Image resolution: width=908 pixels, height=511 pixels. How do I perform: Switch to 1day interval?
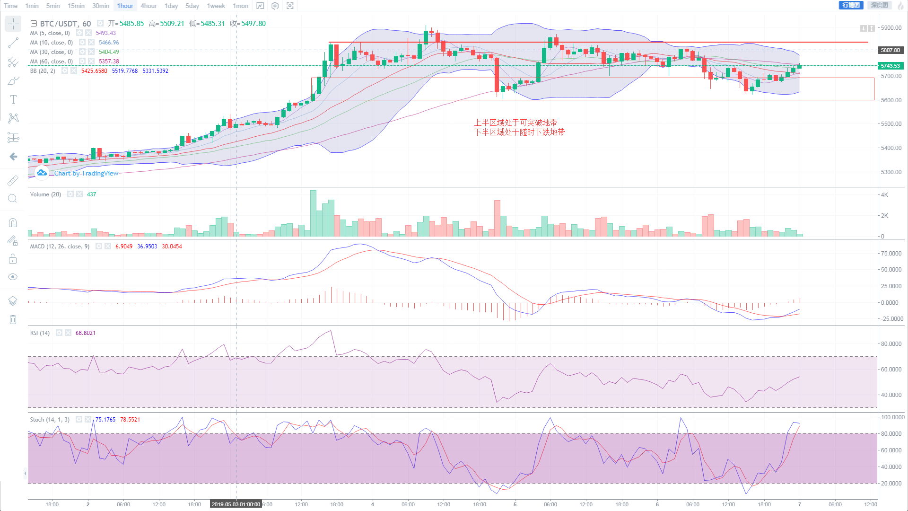[171, 6]
